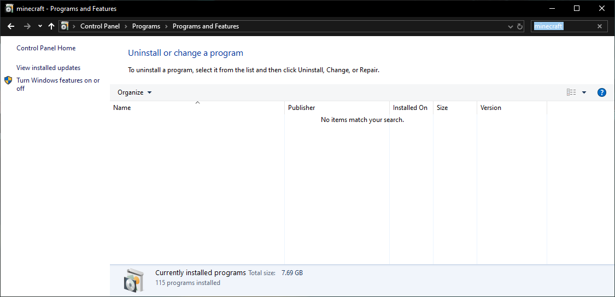Image resolution: width=615 pixels, height=297 pixels.
Task: Open the Organize menu
Action: tap(134, 92)
